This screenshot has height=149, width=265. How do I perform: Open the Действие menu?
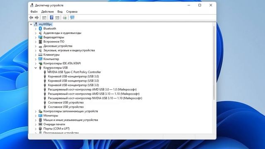pyautogui.click(x=48, y=12)
